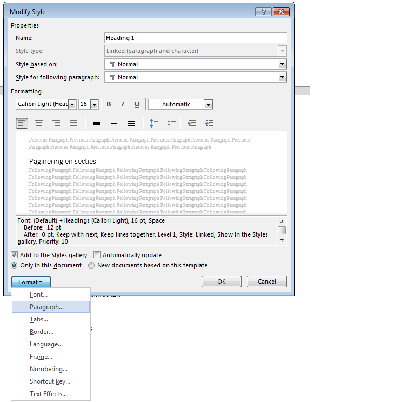Enable Add to the Styles gallery checkbox
The image size is (415, 402).
click(14, 255)
